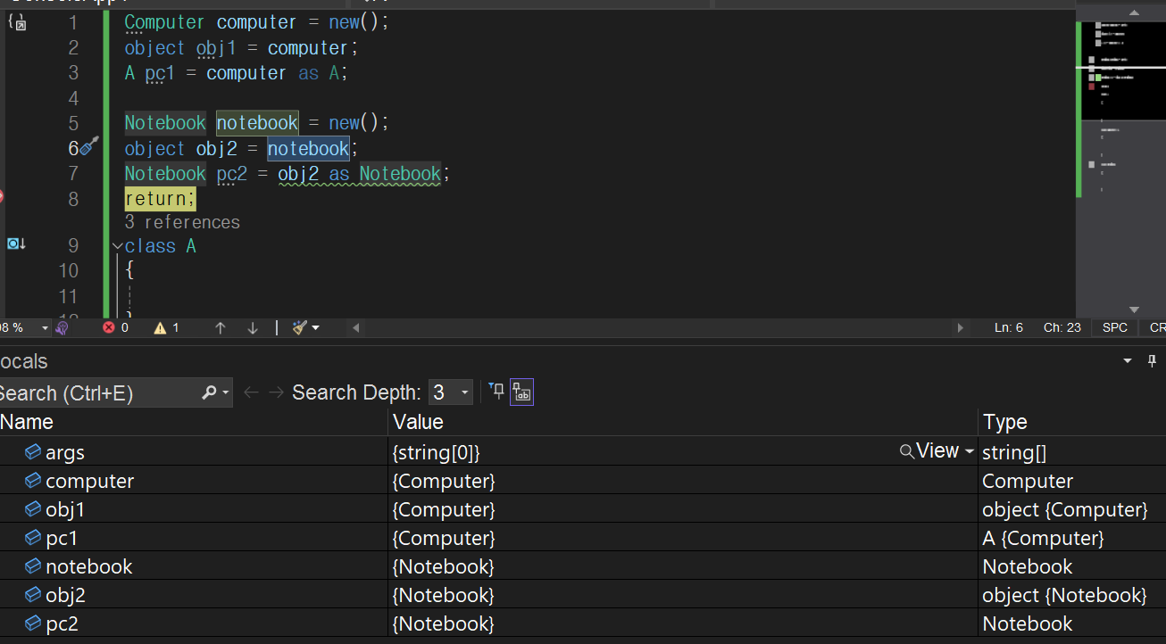Click the Locals search back arrow
1166x644 pixels.
tap(251, 392)
